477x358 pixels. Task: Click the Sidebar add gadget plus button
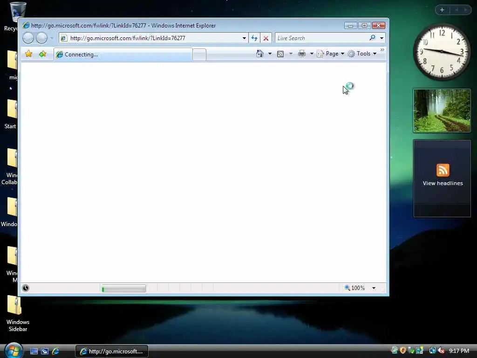(x=442, y=10)
